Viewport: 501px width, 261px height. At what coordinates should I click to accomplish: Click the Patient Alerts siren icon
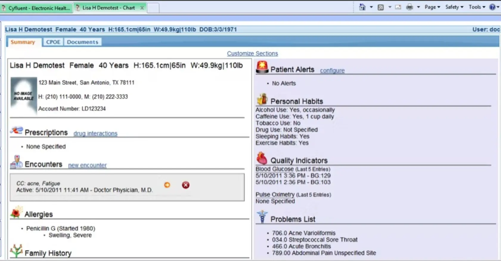[x=262, y=67]
